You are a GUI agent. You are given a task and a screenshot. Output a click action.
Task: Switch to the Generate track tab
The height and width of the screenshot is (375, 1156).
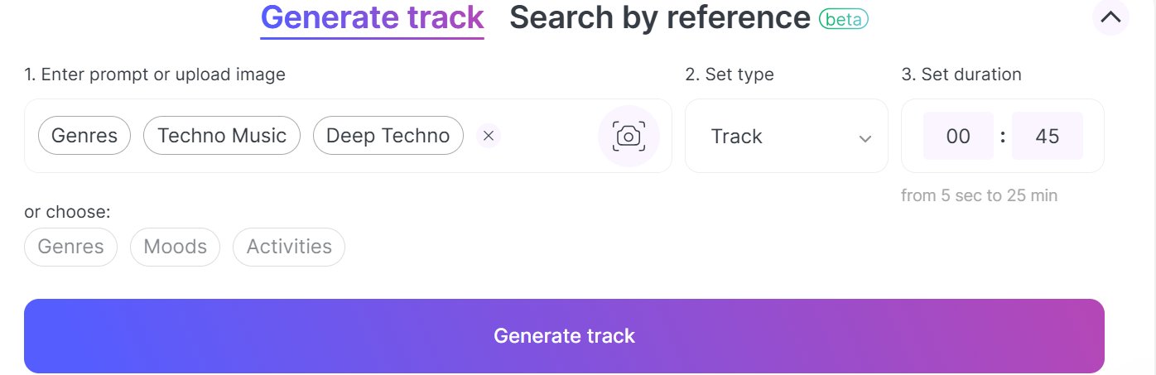click(x=373, y=17)
